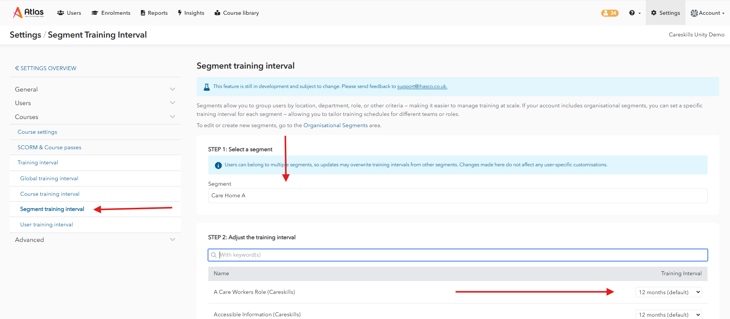Expand the Advanced settings section
The width and height of the screenshot is (730, 319).
(95, 240)
